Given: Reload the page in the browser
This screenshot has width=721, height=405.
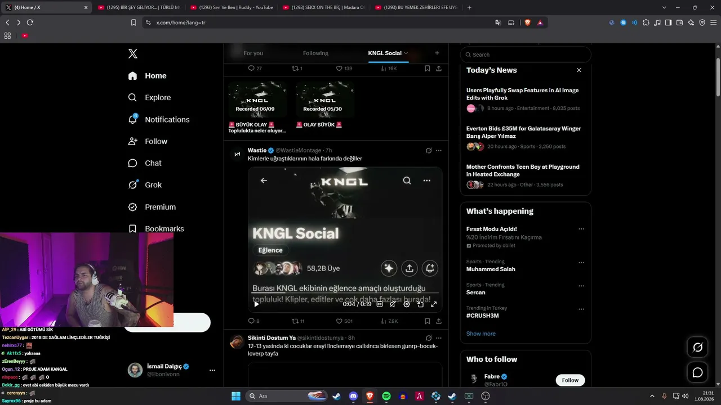Looking at the screenshot, I should tap(30, 22).
